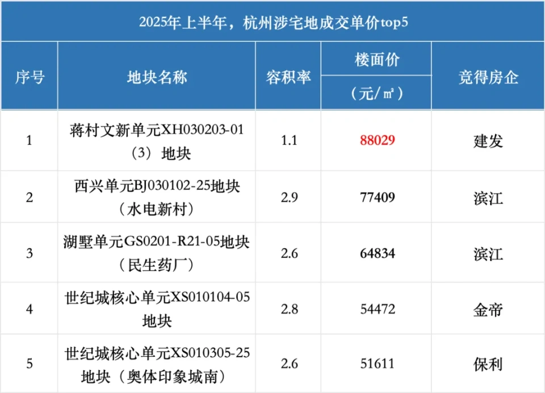Click the plot ratio value 2.8
The height and width of the screenshot is (393, 545).
[289, 309]
